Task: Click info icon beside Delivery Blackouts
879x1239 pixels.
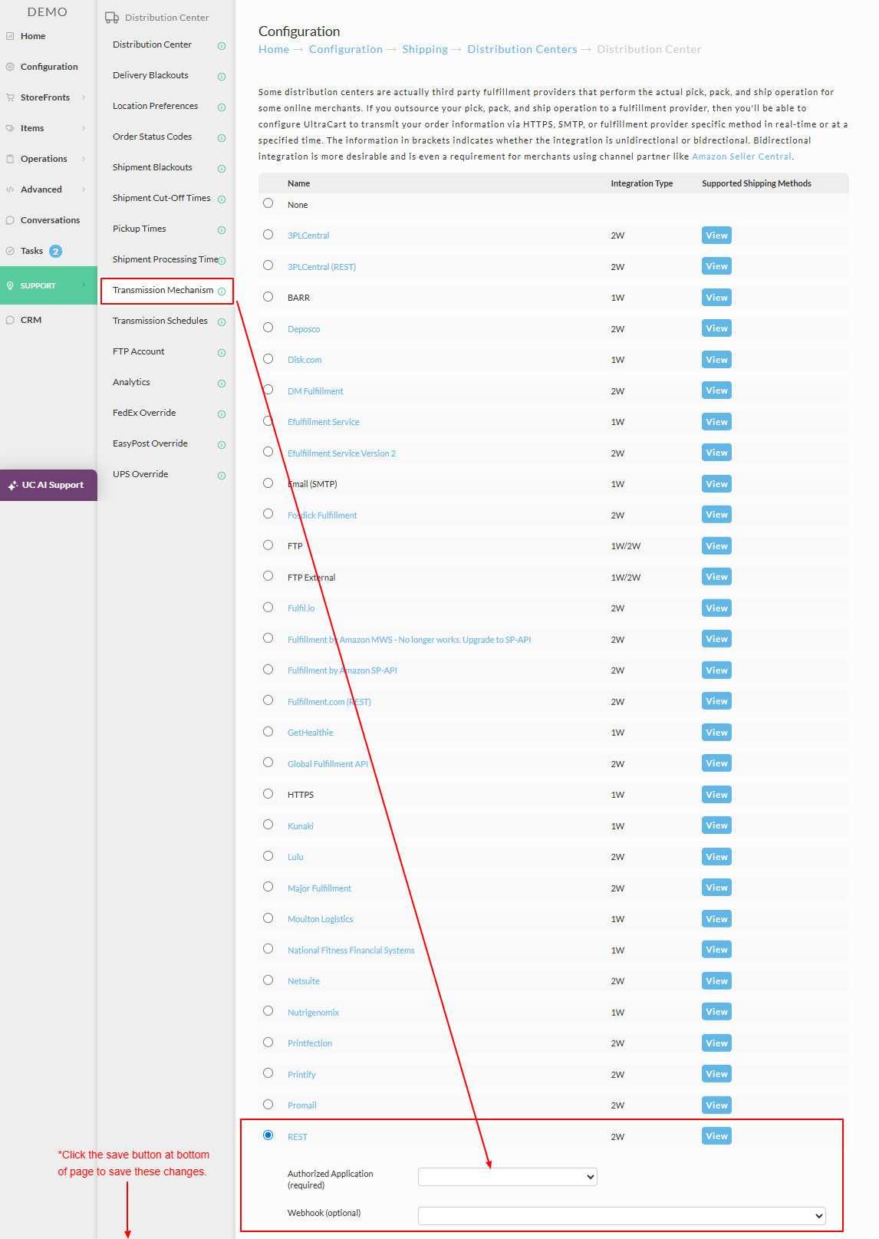Action: tap(222, 77)
